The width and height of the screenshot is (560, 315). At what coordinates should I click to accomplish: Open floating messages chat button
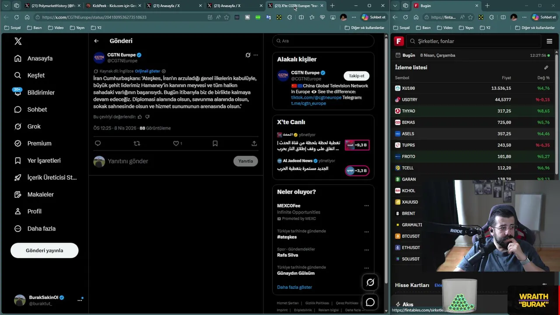tap(370, 302)
